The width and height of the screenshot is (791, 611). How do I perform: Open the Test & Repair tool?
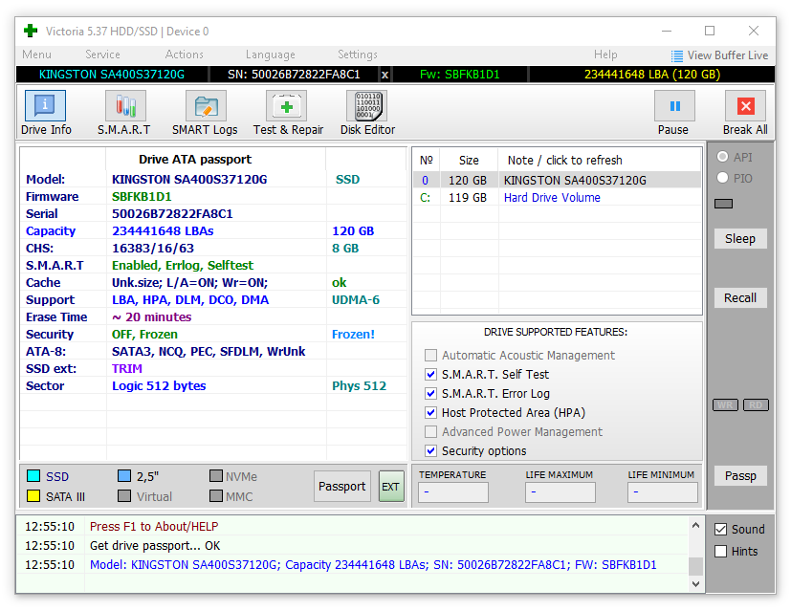[x=287, y=106]
